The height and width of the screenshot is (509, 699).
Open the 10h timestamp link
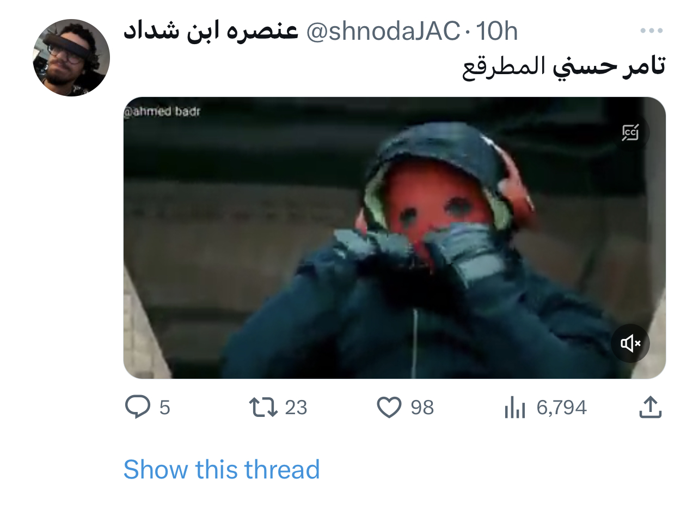point(497,32)
